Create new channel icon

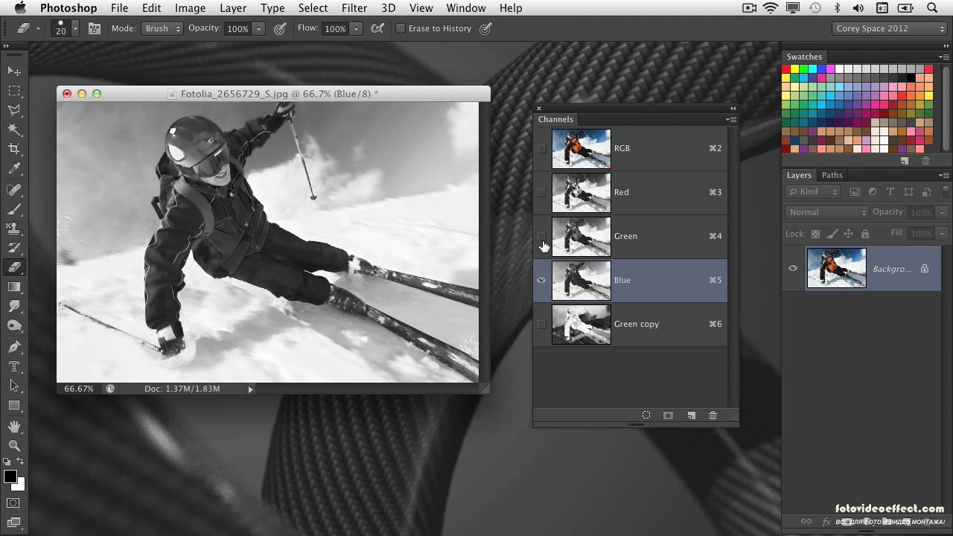coord(691,415)
